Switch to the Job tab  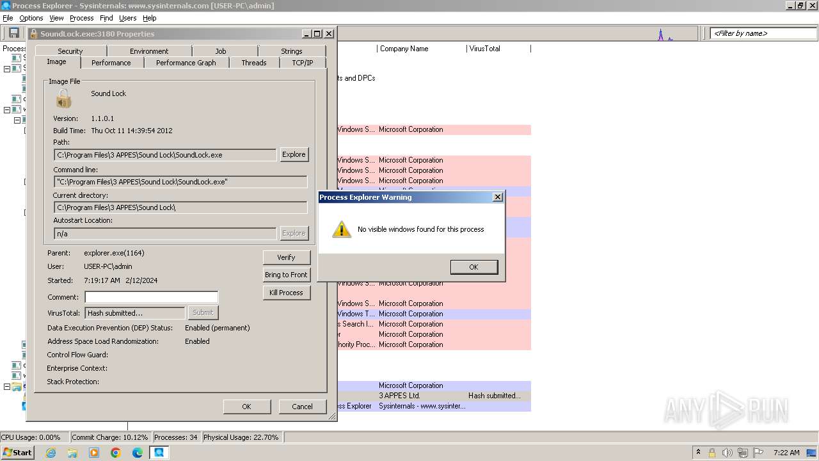click(x=221, y=51)
